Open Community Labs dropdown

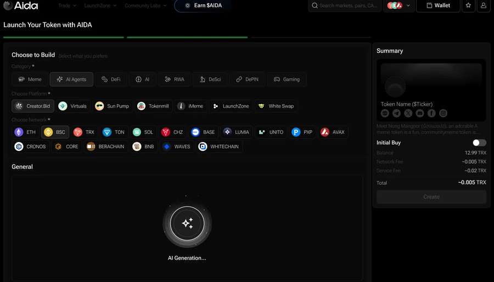point(145,5)
